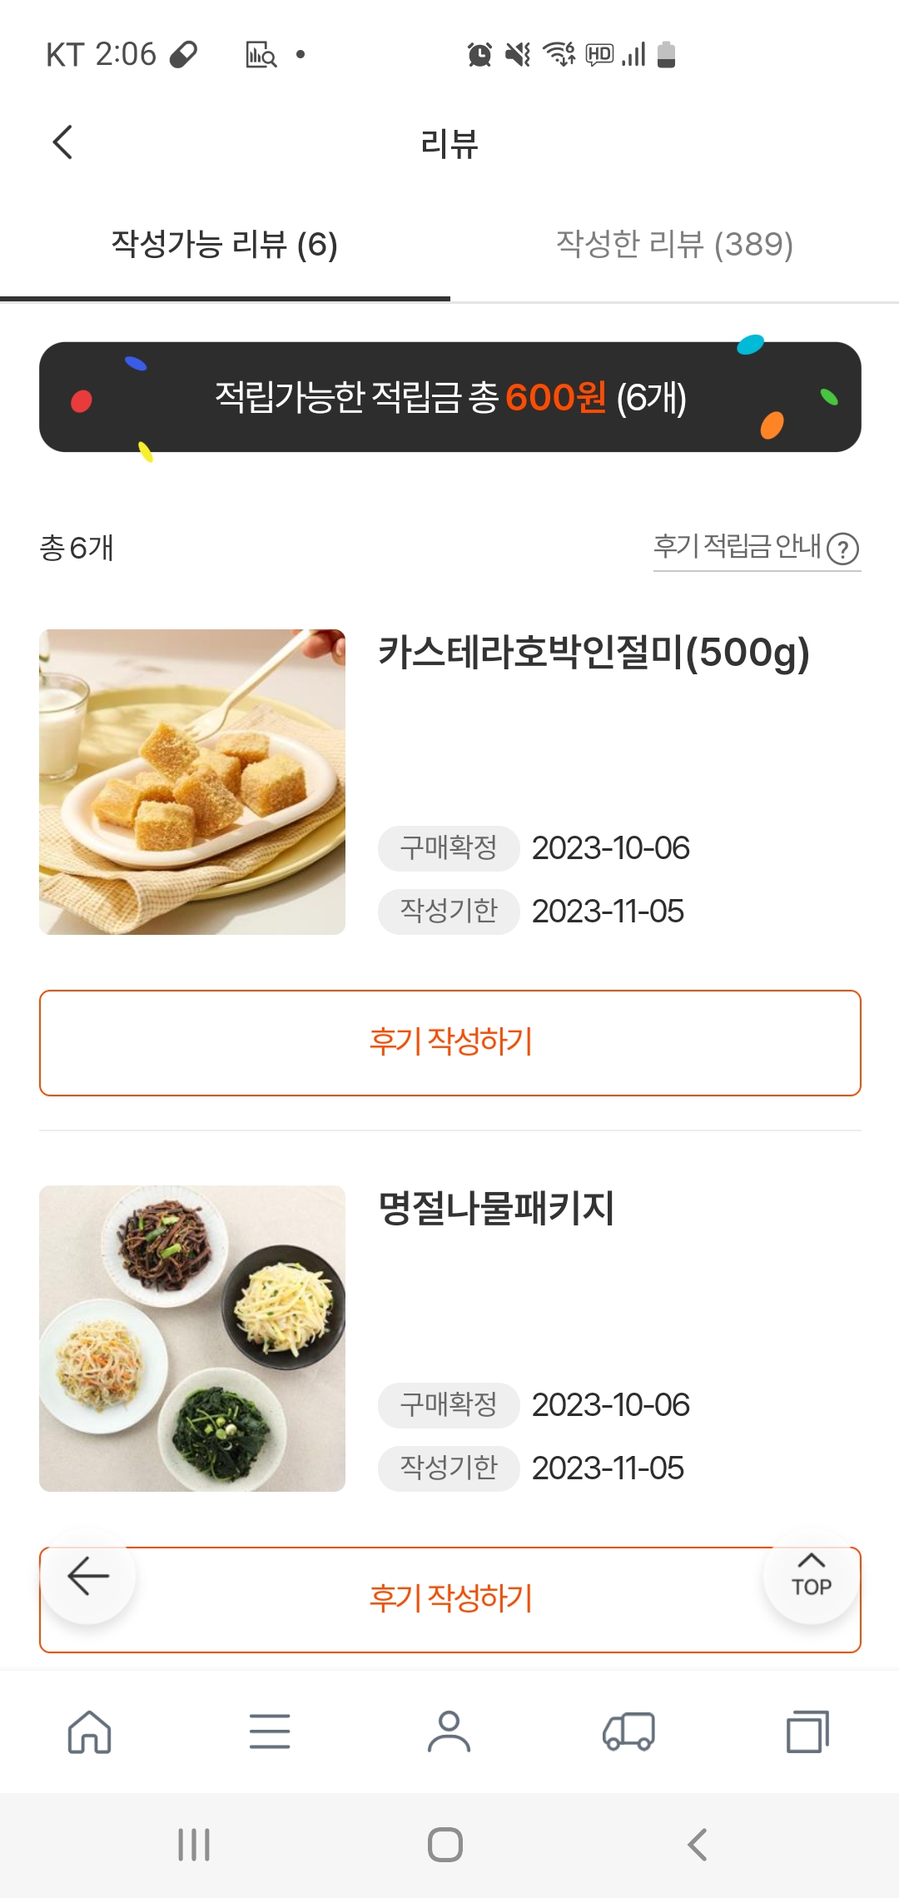Open the recently viewed windows icon

click(808, 1732)
